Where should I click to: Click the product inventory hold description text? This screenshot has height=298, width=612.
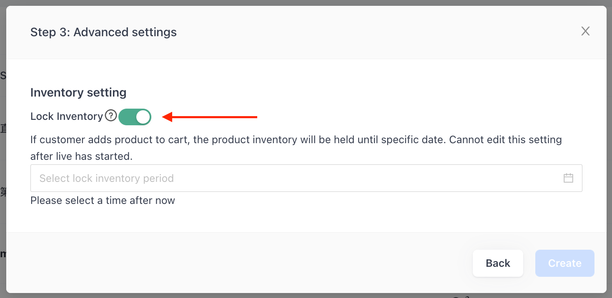(237, 139)
